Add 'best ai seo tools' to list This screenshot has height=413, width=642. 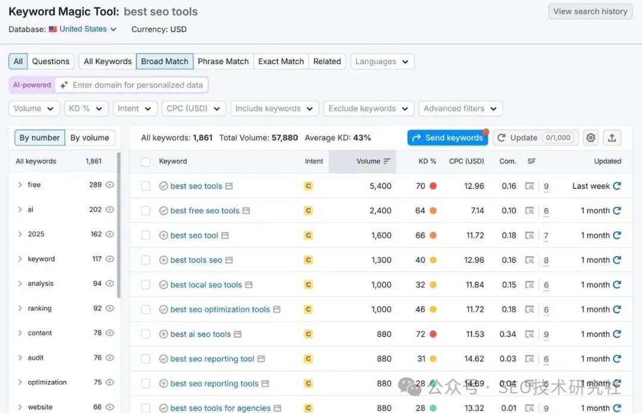[163, 334]
